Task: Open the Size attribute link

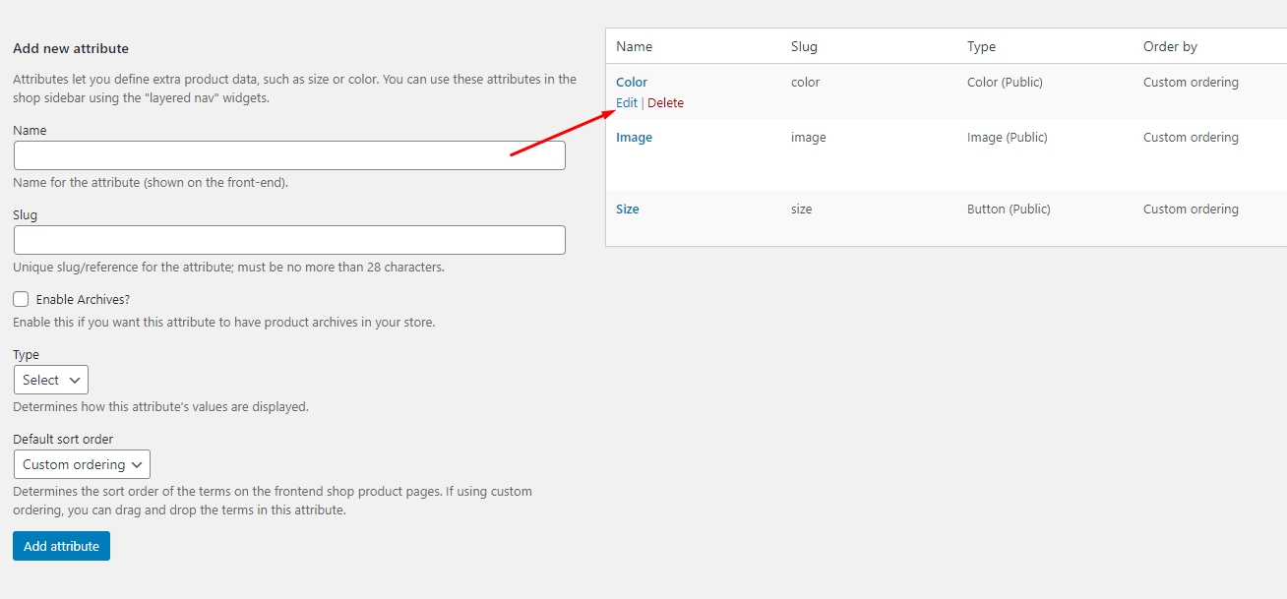Action: click(628, 210)
